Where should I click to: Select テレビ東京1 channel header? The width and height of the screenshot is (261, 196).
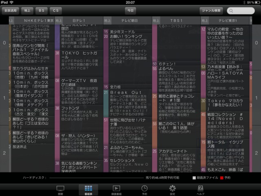pos(225,20)
